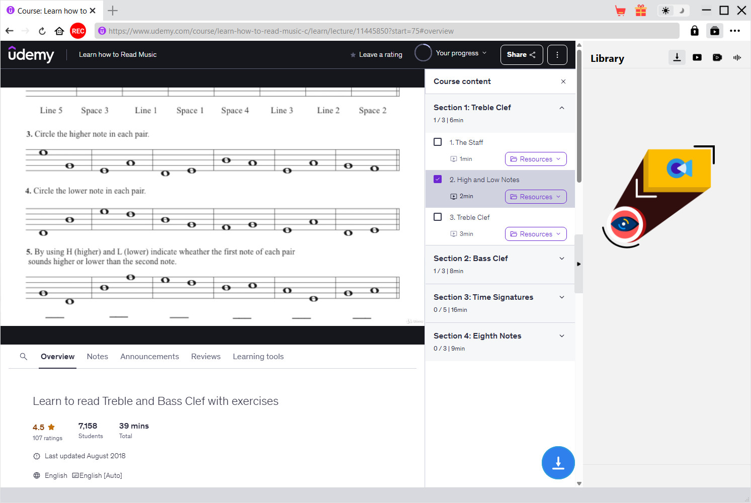Close the Course: Learn how to tab
The image size is (751, 503).
tap(93, 11)
